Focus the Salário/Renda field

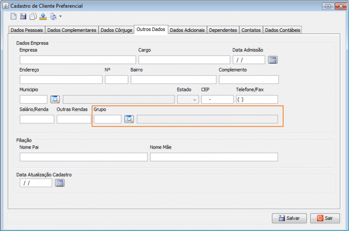click(37, 119)
